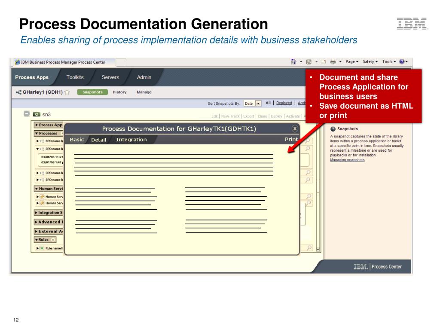Image resolution: width=440 pixels, height=330 pixels.
Task: Close the Process Documentation dialog
Action: coord(295,128)
